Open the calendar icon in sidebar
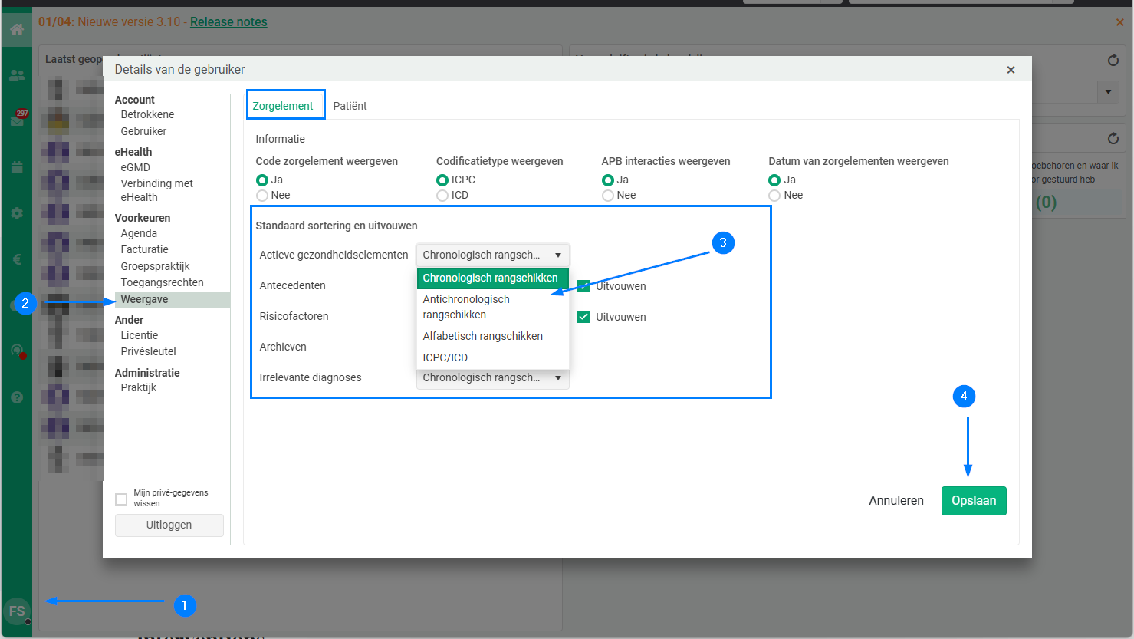Screen dimensions: 1134x639 pyautogui.click(x=17, y=167)
